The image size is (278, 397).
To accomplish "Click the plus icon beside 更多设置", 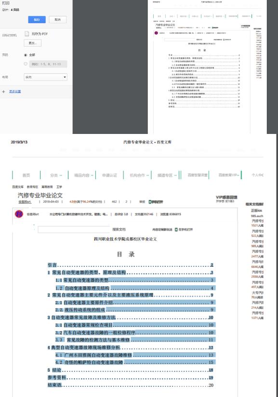I will pos(3,92).
